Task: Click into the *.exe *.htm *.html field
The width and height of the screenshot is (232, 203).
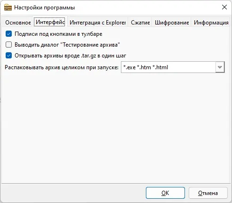Action: coord(168,67)
